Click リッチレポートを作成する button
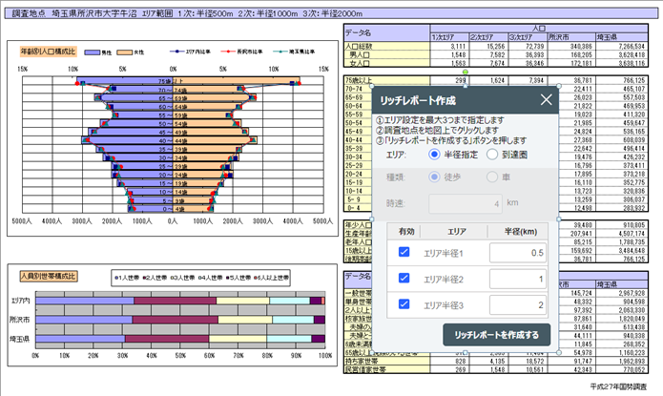Image resolution: width=663 pixels, height=396 pixels. pos(497,335)
